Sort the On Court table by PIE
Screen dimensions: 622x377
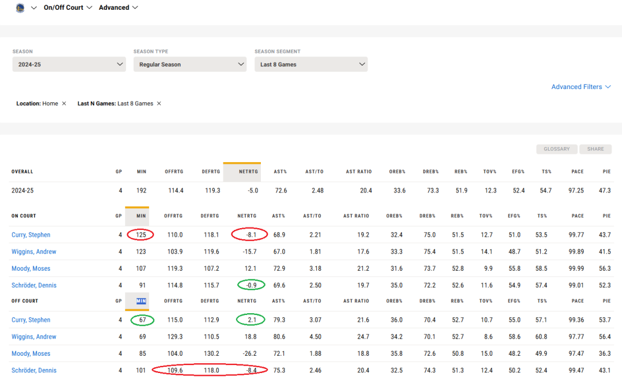[x=606, y=216]
